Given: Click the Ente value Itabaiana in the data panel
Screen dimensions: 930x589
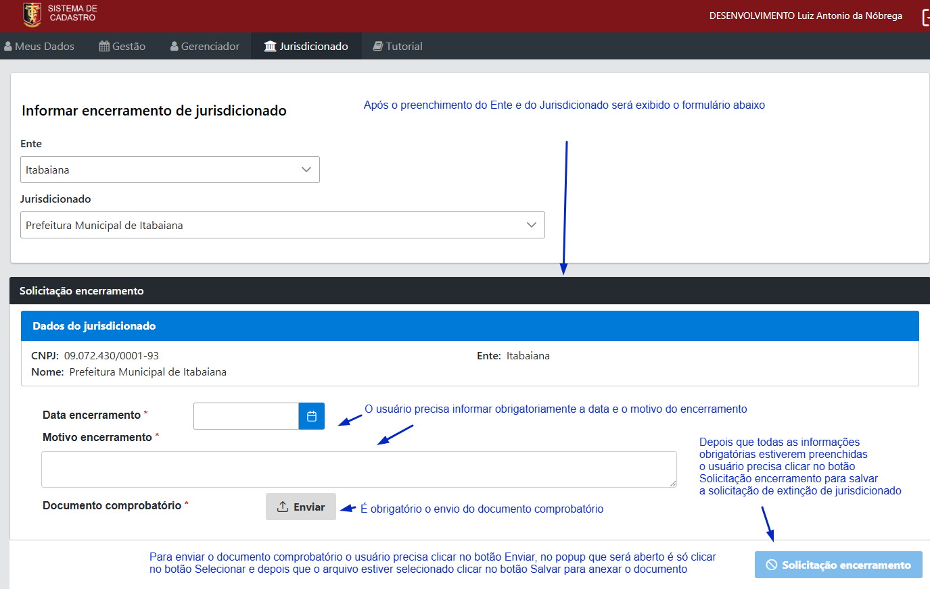Looking at the screenshot, I should pos(528,355).
